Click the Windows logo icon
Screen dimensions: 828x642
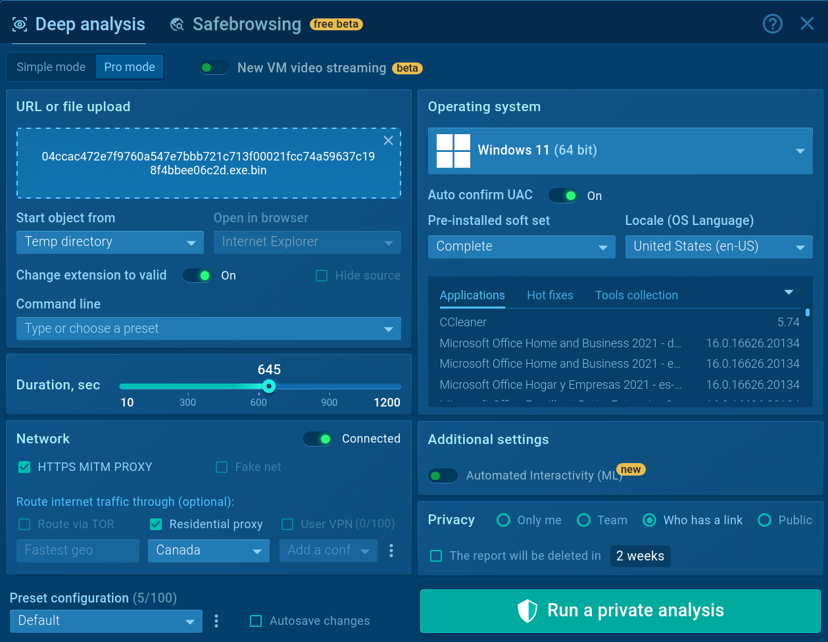(x=453, y=151)
